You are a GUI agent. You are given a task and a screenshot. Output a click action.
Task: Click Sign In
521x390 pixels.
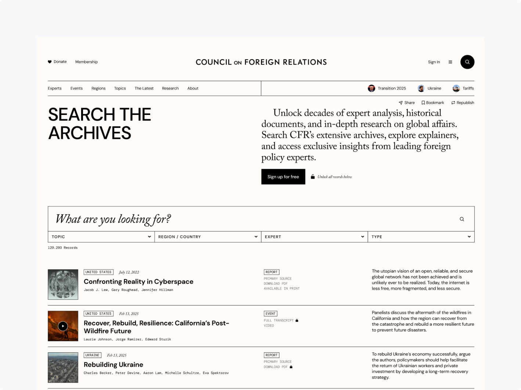click(x=434, y=62)
